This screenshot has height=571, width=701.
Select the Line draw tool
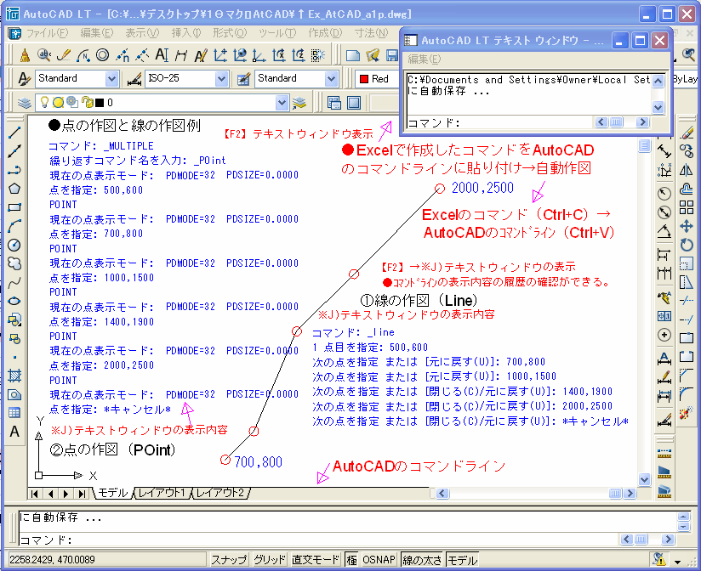tap(14, 133)
